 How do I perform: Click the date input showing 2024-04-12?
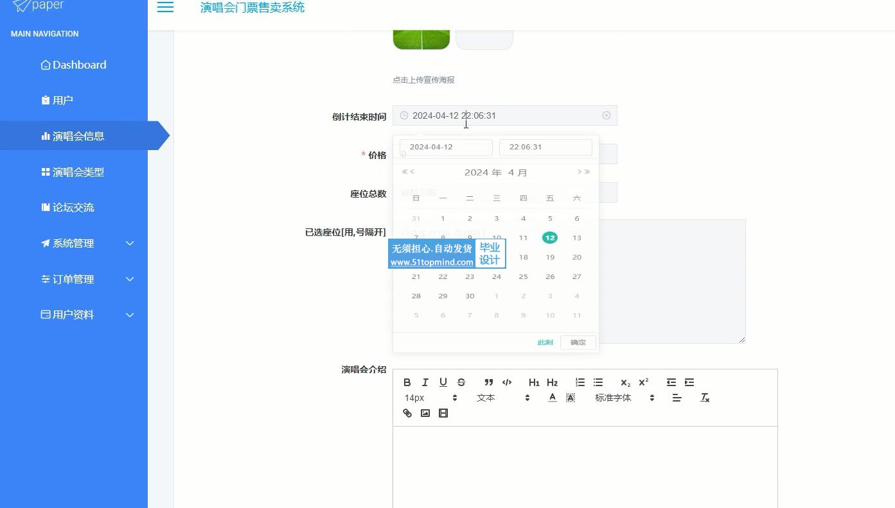click(x=446, y=147)
